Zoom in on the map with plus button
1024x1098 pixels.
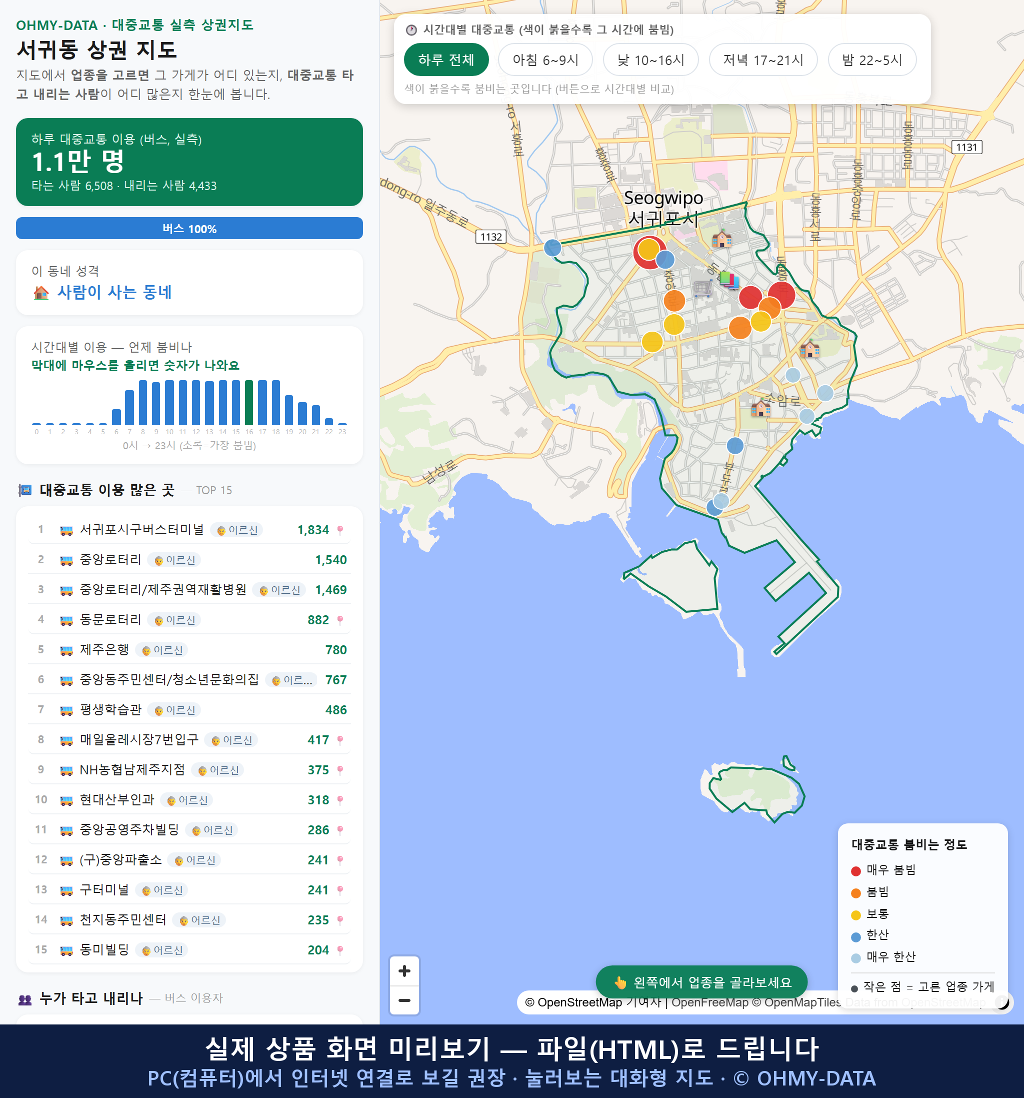(x=404, y=970)
